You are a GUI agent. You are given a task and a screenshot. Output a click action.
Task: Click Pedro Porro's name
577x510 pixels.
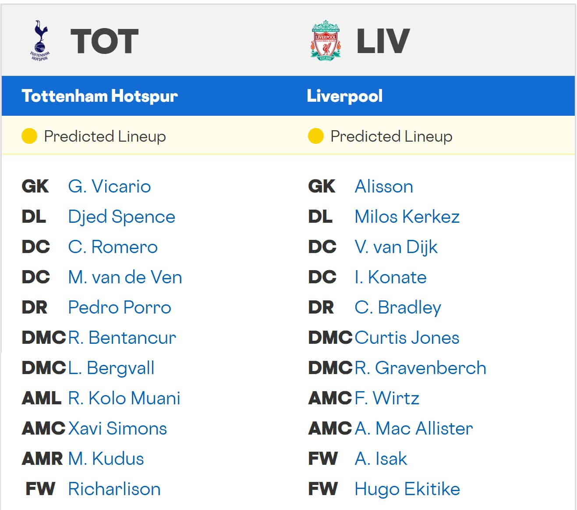coord(119,307)
